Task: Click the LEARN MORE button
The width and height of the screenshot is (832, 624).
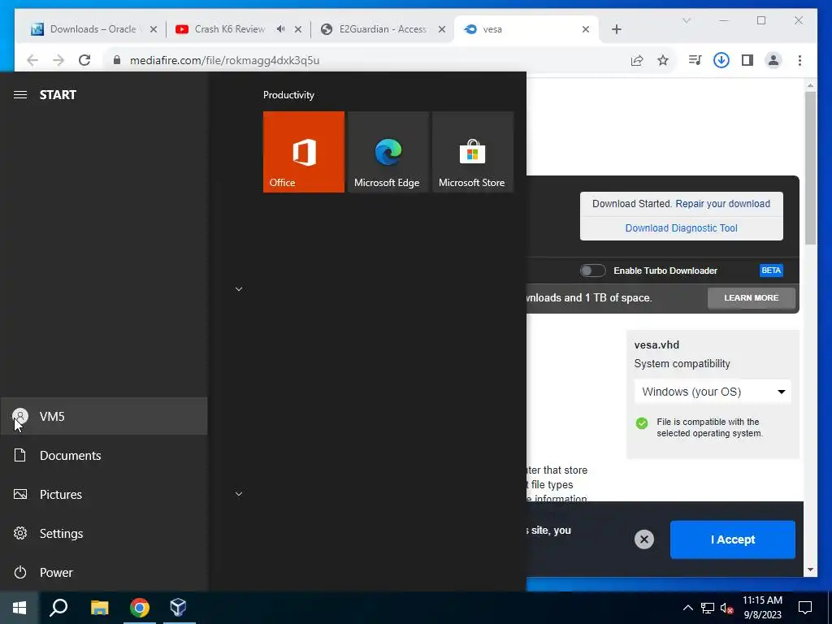Action: [752, 297]
